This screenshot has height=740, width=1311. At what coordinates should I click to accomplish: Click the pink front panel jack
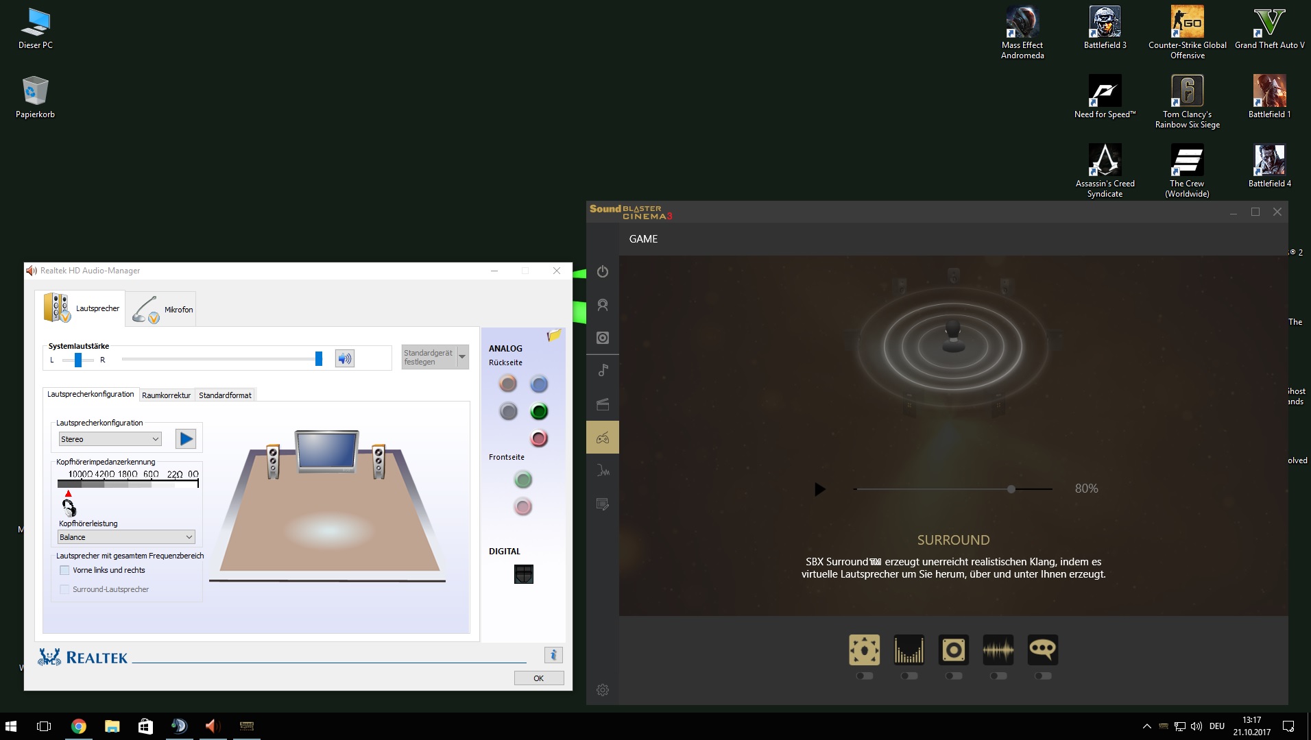coord(523,507)
